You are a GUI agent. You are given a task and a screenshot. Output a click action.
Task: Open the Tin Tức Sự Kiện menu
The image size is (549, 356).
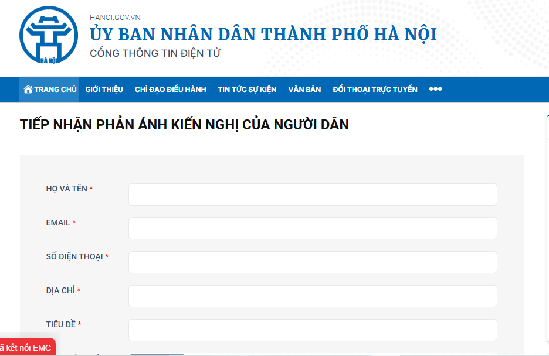point(247,90)
